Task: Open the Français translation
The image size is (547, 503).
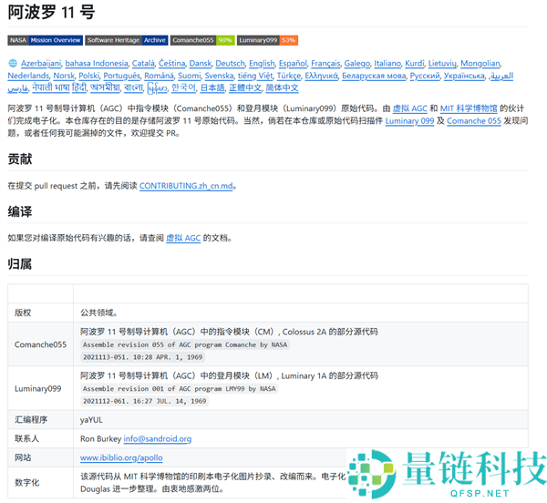Action: (325, 64)
